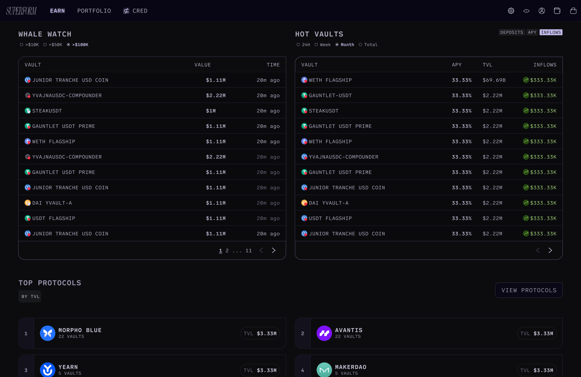Select the >$10K whale filter
This screenshot has height=377, width=581.
point(29,45)
